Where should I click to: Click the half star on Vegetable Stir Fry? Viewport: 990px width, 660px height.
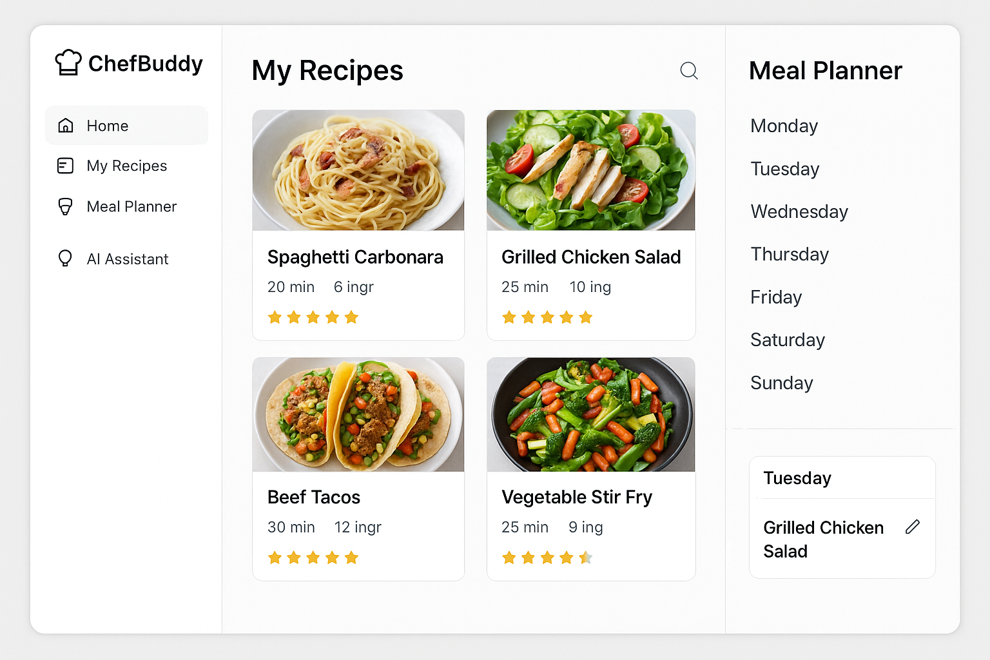[x=585, y=558]
